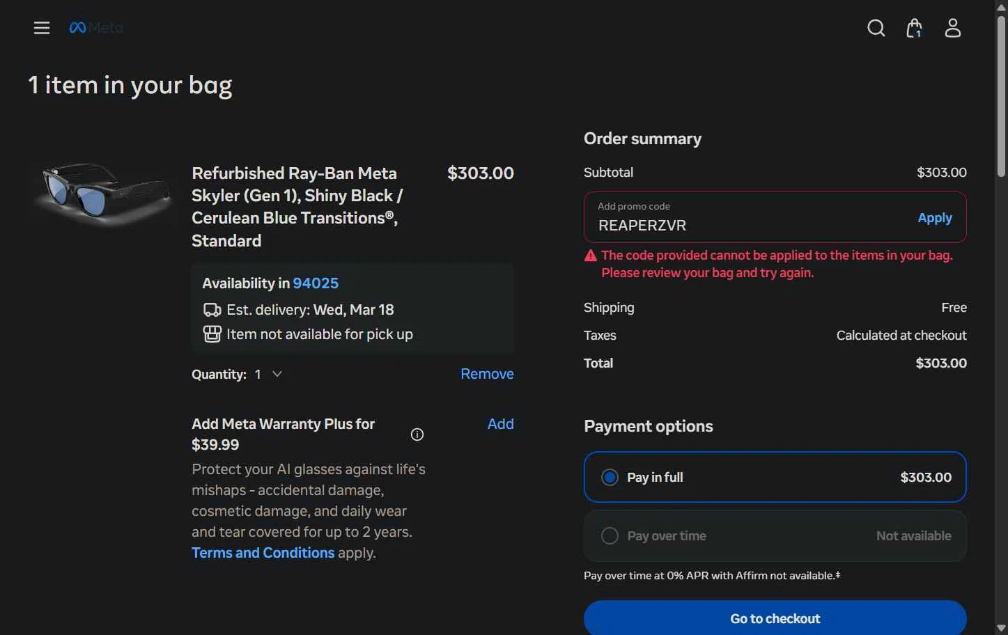The image size is (1008, 635).
Task: Apply the promo code
Action: 934,218
